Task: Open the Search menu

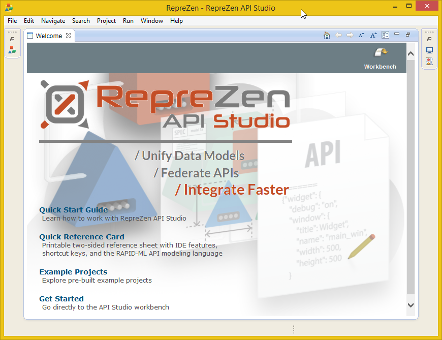Action: pos(81,21)
